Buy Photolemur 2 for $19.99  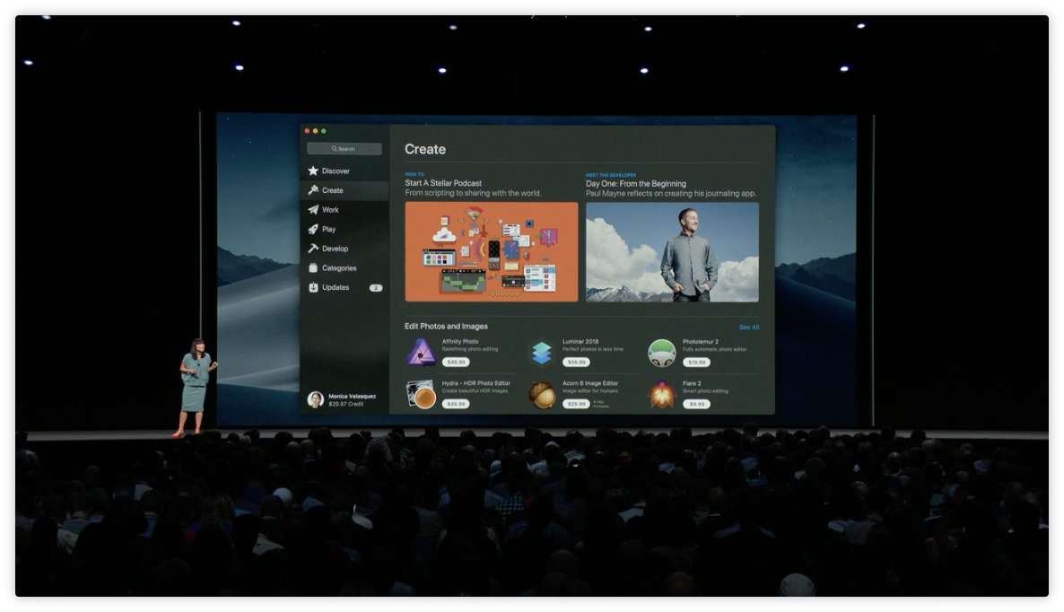click(x=696, y=363)
